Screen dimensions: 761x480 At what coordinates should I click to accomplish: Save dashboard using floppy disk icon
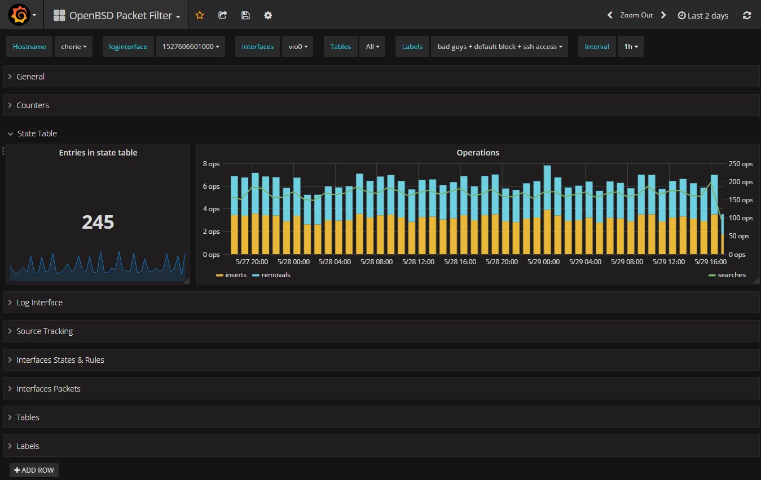coord(245,15)
